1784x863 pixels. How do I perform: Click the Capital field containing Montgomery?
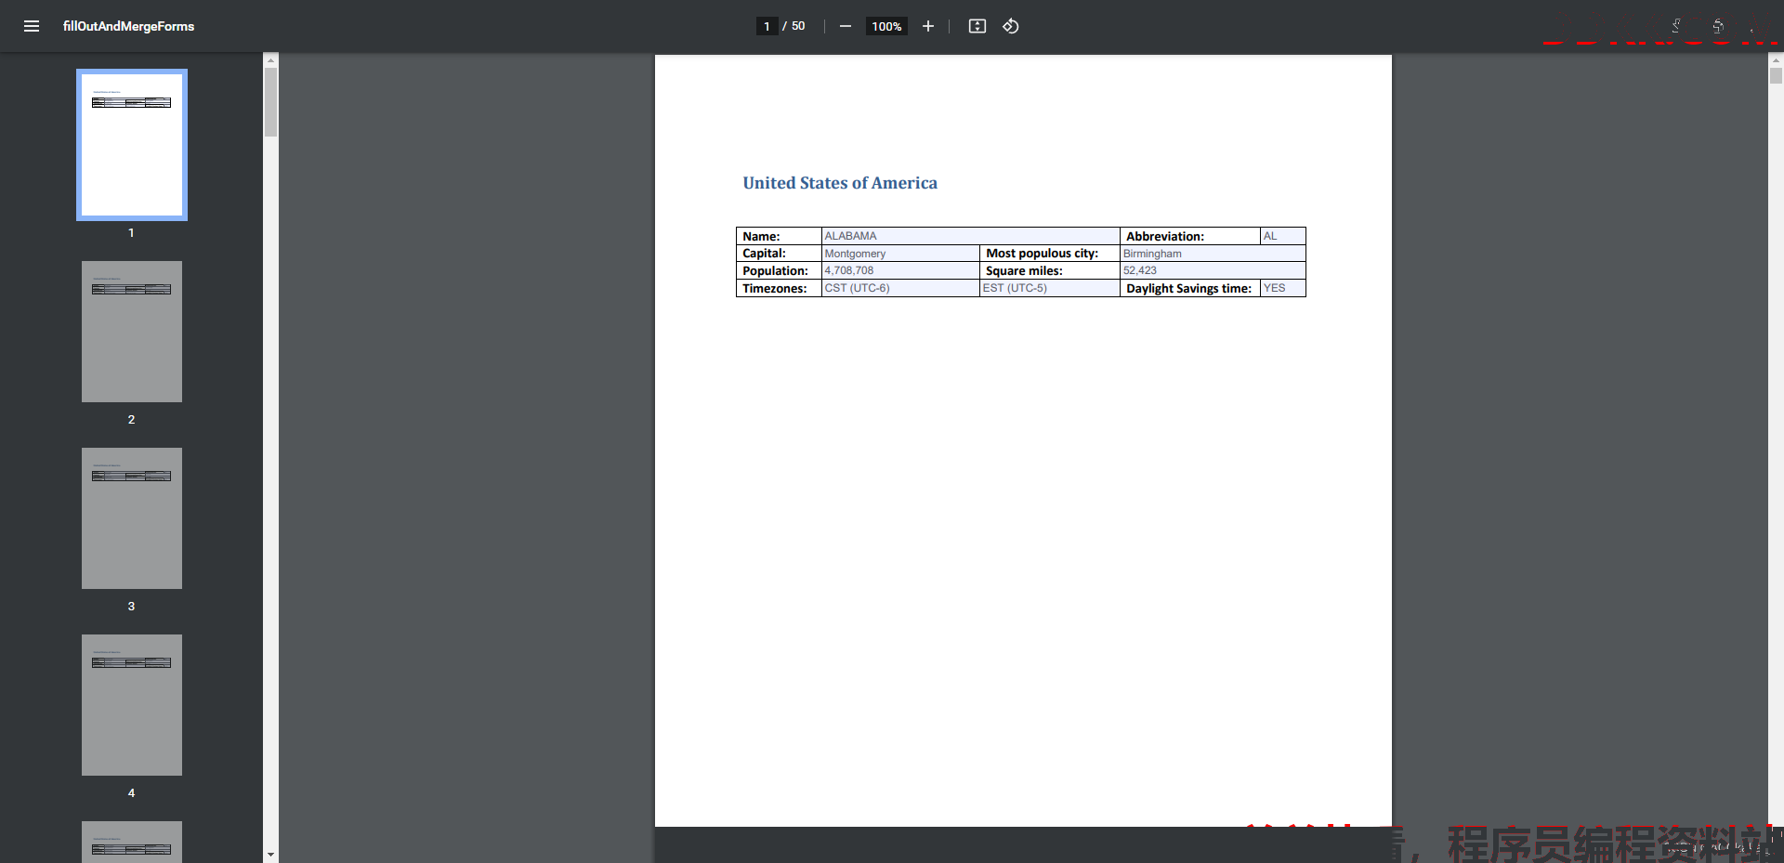[x=900, y=254]
